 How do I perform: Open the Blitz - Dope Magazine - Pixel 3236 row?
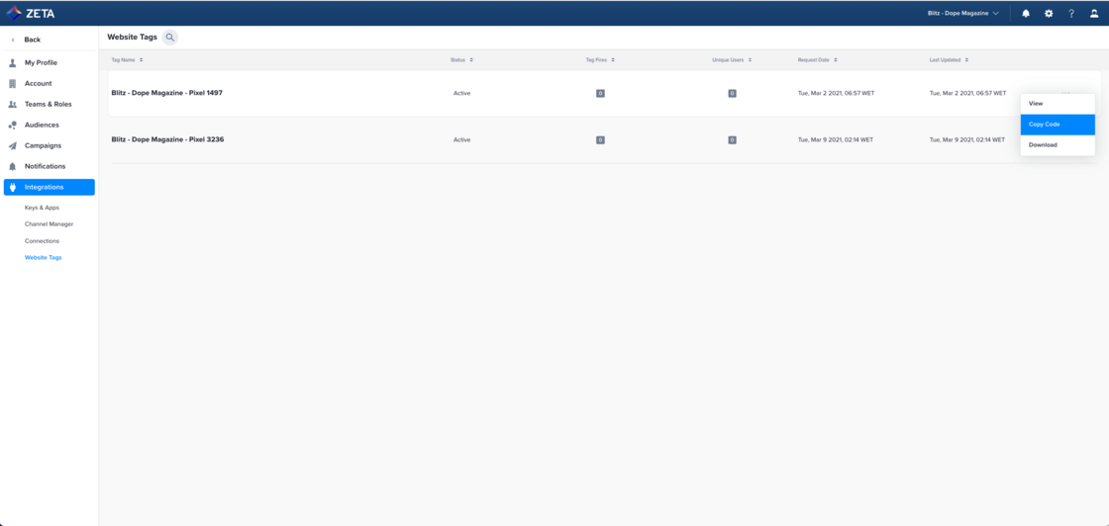click(x=167, y=140)
